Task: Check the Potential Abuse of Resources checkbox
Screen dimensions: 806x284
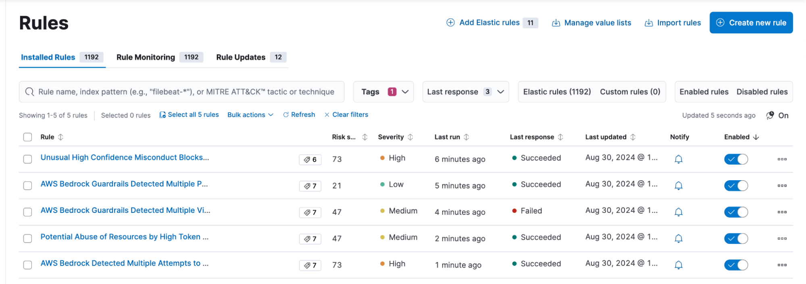Action: tap(27, 239)
